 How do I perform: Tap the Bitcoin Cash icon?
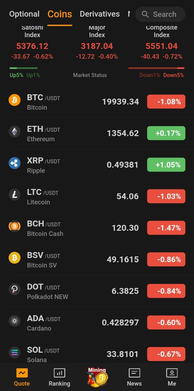(x=14, y=226)
